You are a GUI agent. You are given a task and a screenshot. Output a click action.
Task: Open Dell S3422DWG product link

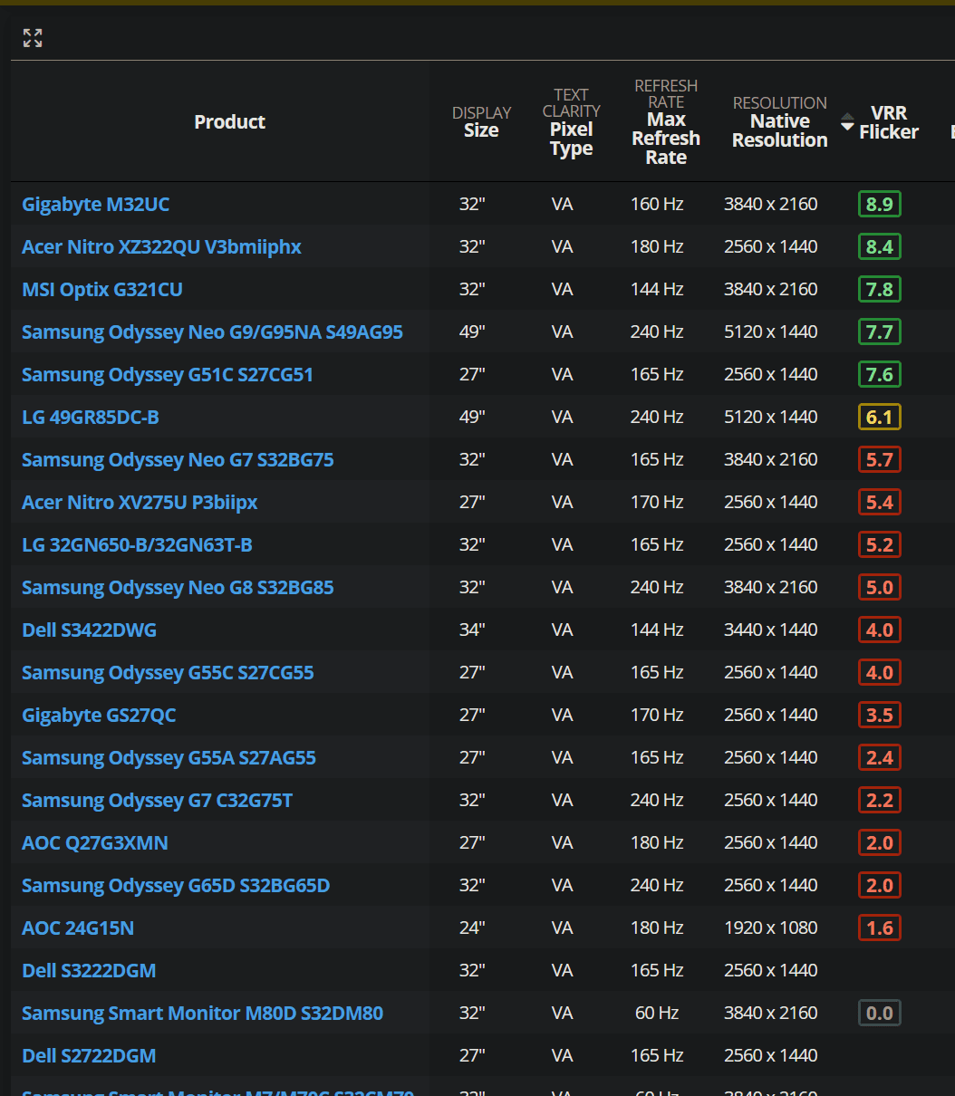89,630
